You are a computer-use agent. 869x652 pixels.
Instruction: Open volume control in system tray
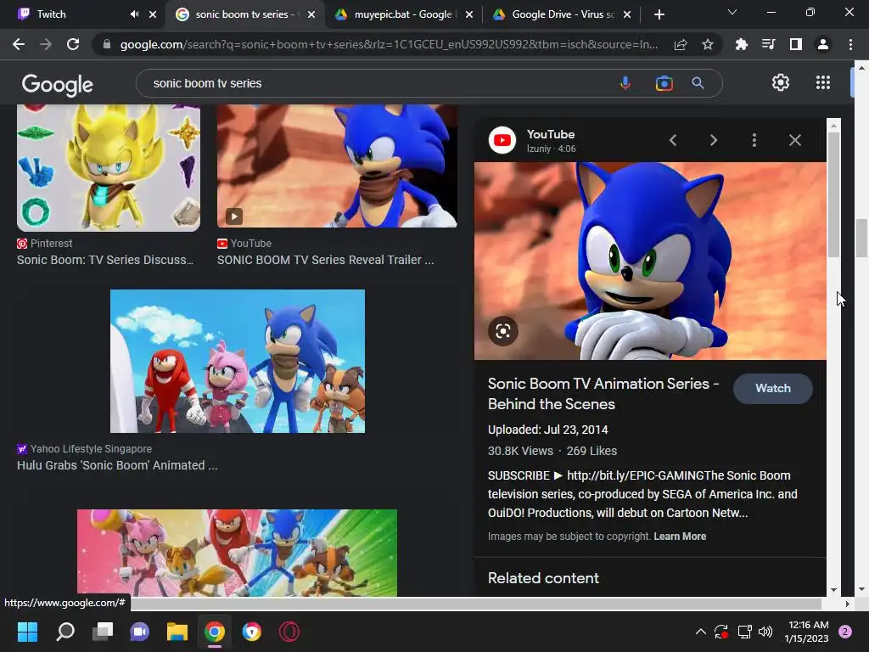tap(765, 632)
